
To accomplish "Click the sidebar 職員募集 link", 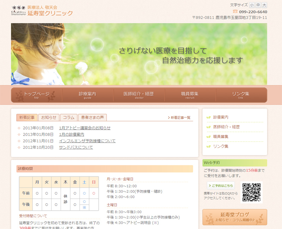I will [x=221, y=137].
